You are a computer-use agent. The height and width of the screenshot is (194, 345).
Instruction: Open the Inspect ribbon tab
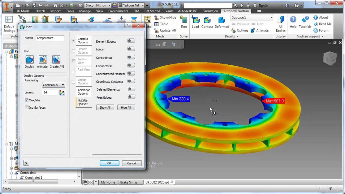(55, 11)
